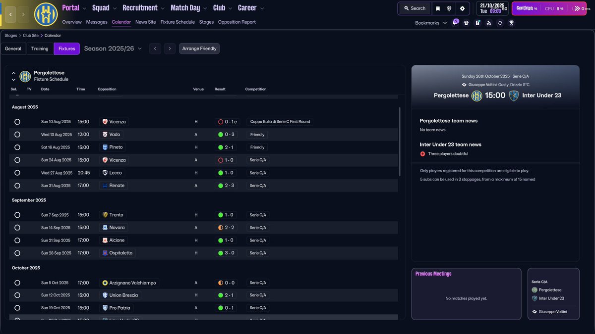Open the player search scouting icon
The width and height of the screenshot is (595, 334).
tap(489, 23)
